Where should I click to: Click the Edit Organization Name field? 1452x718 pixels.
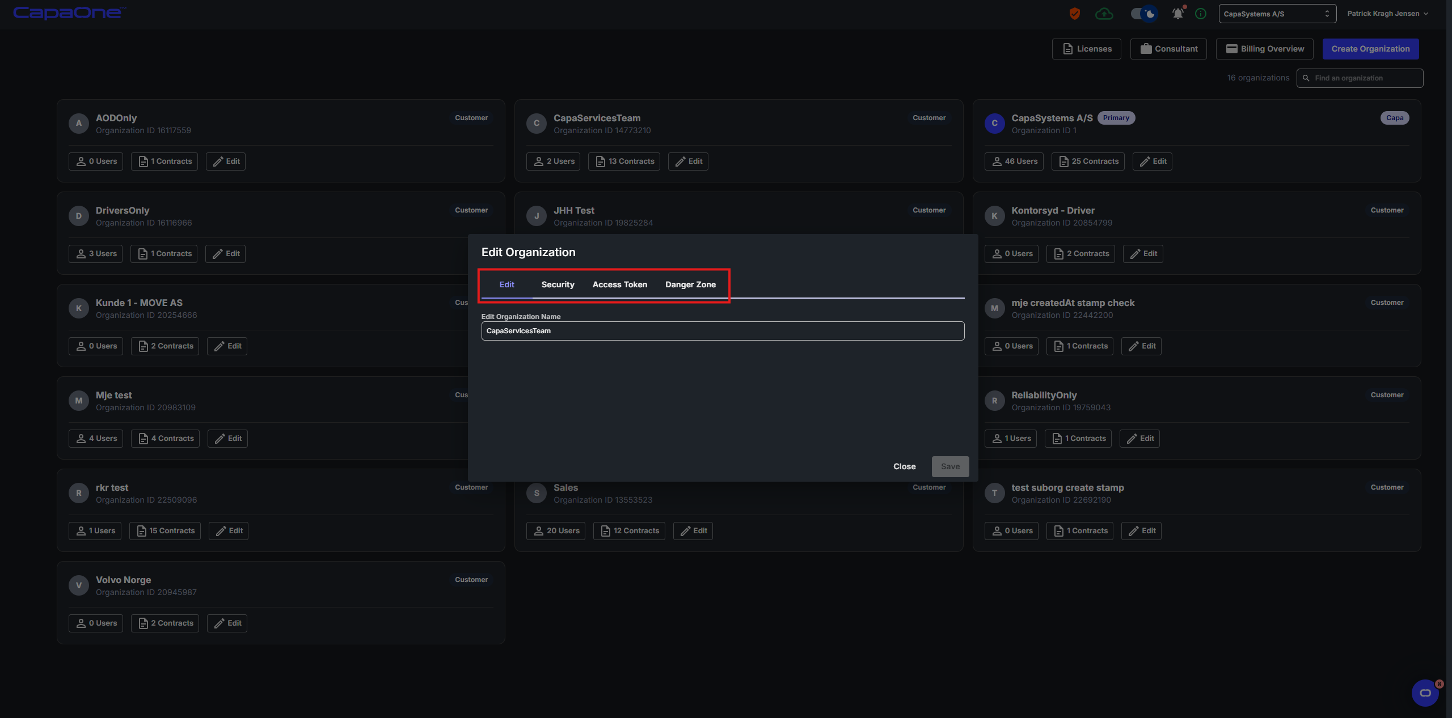(723, 331)
